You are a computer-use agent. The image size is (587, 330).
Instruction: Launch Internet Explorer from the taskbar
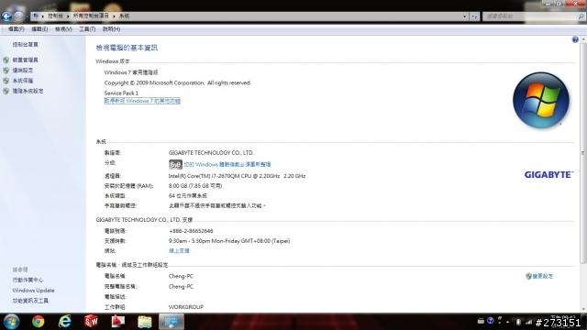pyautogui.click(x=65, y=322)
